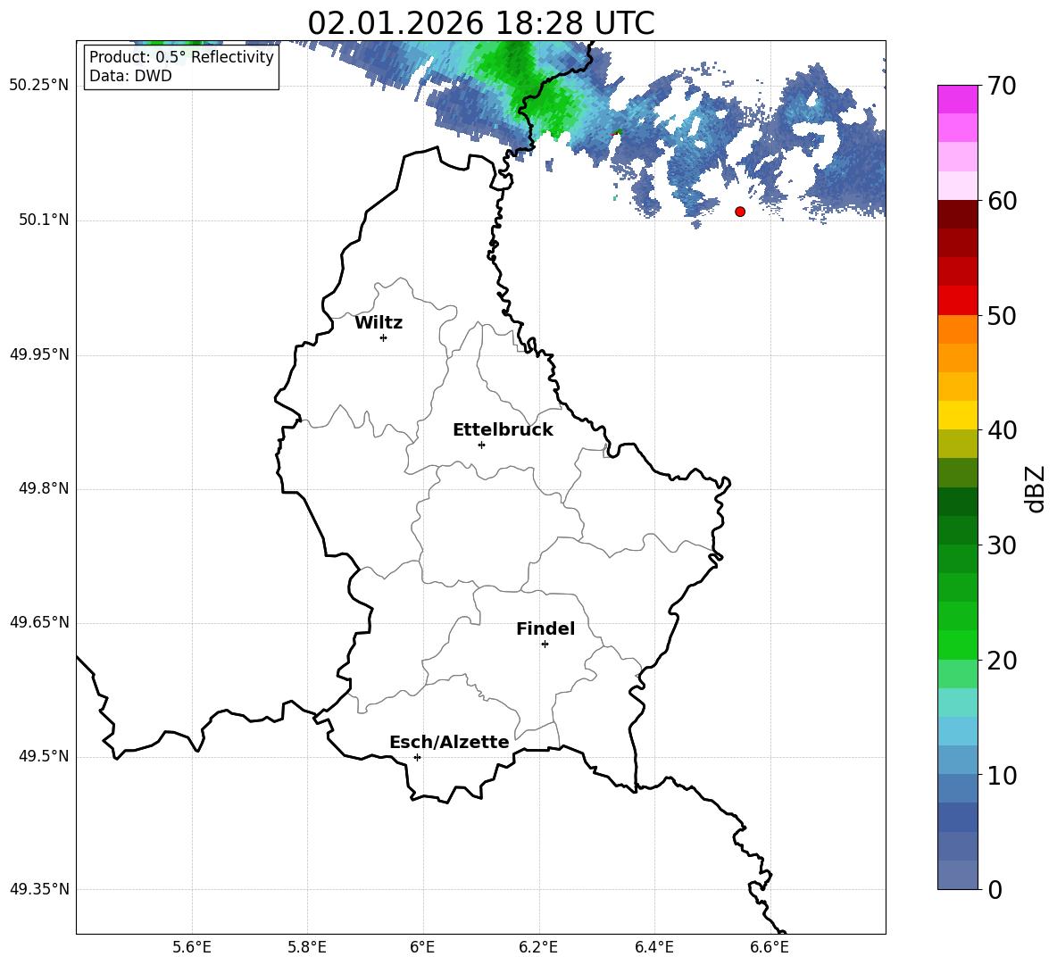Pick the light blue colorbar segment near 14

click(957, 731)
